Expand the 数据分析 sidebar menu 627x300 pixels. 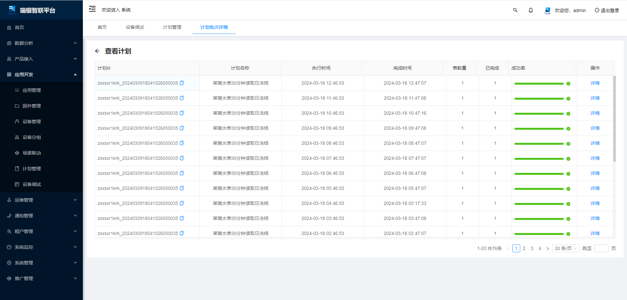(41, 43)
